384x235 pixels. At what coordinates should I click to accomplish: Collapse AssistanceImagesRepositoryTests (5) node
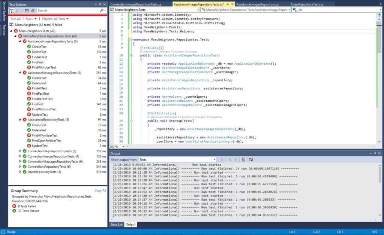(20, 41)
